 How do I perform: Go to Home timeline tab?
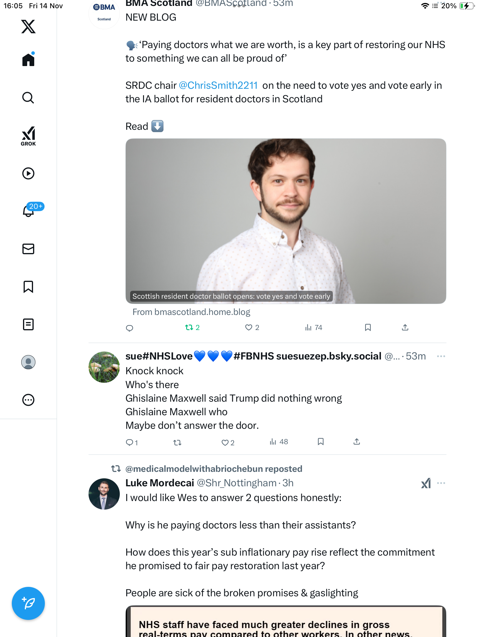coord(28,60)
